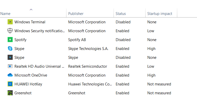Click the Greenshot app icon
This screenshot has width=197, height=109.
pyautogui.click(x=10, y=93)
